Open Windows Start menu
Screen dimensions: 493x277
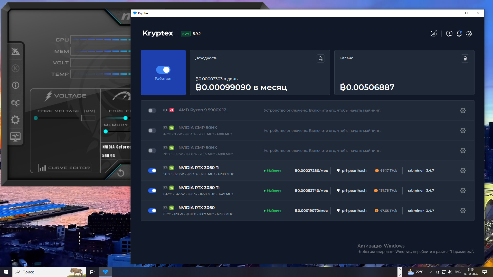click(x=6, y=272)
